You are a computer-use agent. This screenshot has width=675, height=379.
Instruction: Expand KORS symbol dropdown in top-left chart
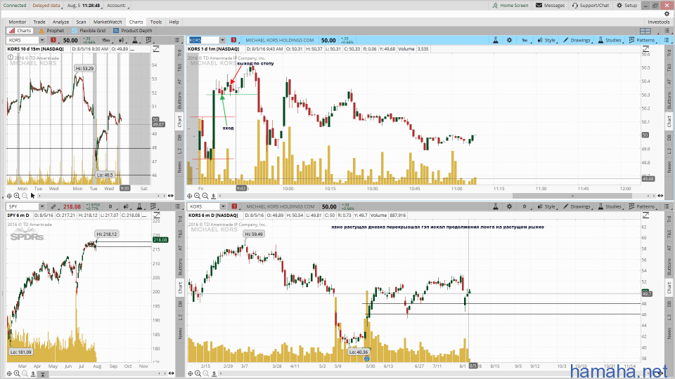41,40
